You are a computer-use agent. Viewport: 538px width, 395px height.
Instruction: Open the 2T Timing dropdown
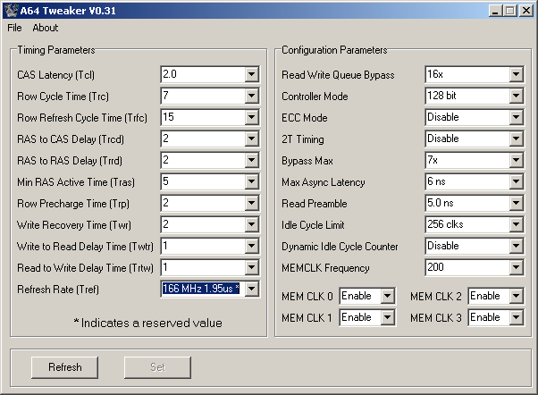click(x=516, y=139)
